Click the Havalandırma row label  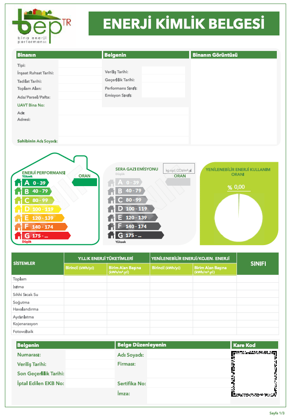26,309
